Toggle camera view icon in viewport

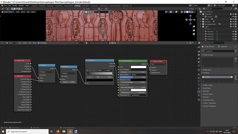pos(194,34)
